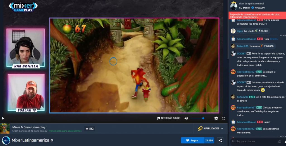Screen dimensions: 286x146
Task: Click CC_Daniel's leader avatar
Action: point(234,6)
